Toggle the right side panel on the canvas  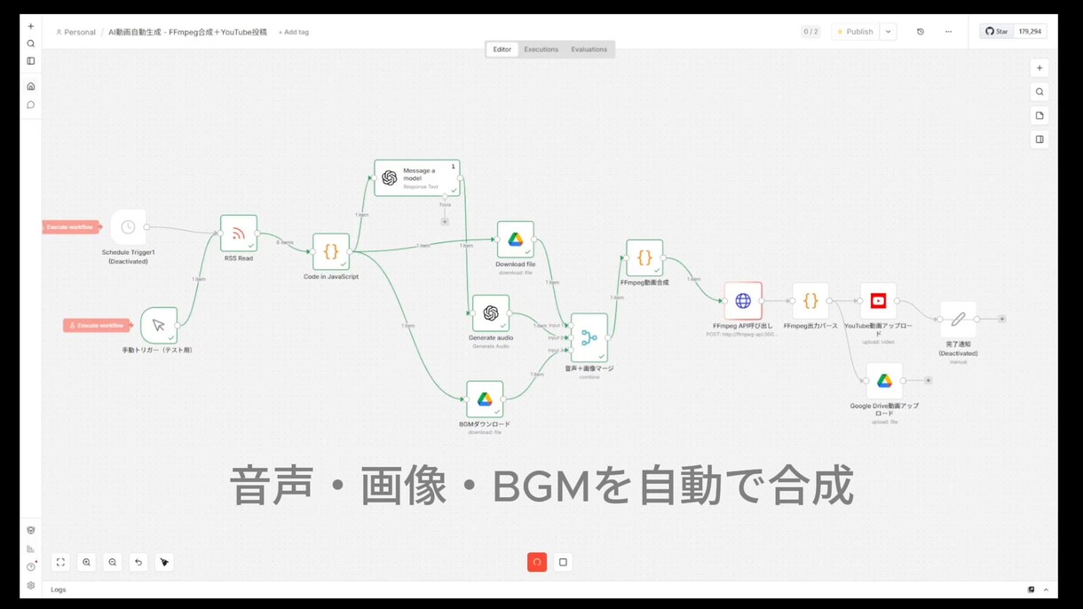tap(1040, 139)
